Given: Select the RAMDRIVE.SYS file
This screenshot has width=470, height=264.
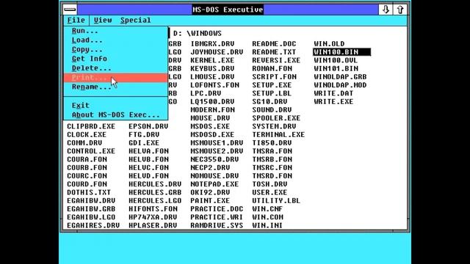Looking at the screenshot, I should tap(217, 225).
